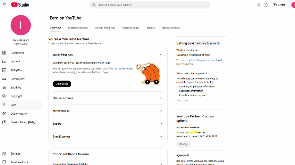Click the Analytics sidebar icon
295x165 pixels.
click(x=4, y=70)
